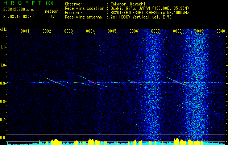Screen dimensions: 228x145
Task: Click the 0836 time marker
Action: point(134,31)
